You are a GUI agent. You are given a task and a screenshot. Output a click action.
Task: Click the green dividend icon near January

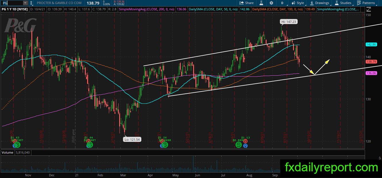click(90, 145)
